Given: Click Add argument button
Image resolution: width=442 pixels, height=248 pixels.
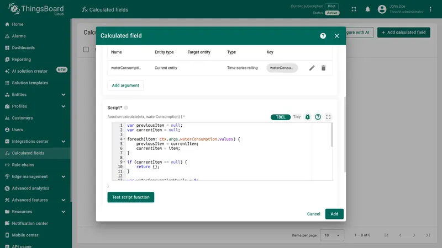Looking at the screenshot, I should (x=125, y=85).
